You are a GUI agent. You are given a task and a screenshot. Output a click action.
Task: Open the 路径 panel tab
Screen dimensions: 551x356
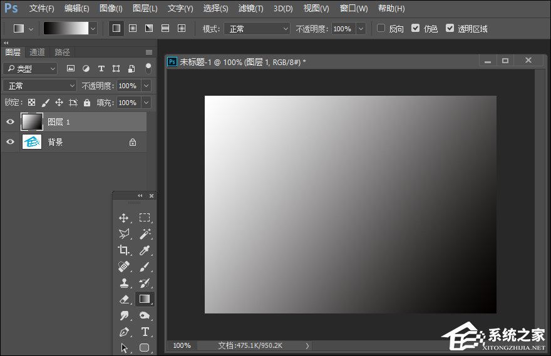pyautogui.click(x=62, y=52)
